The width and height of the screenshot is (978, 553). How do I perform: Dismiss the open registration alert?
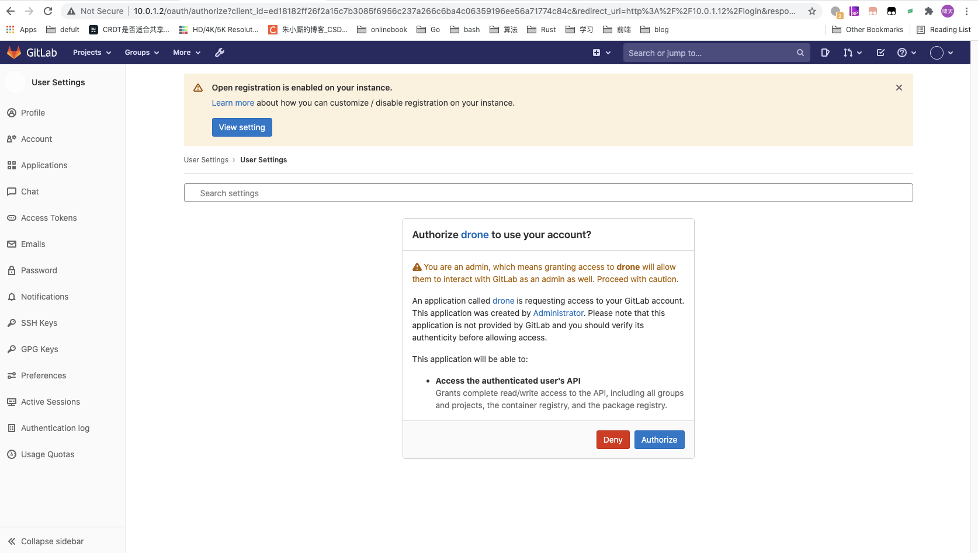coord(899,88)
